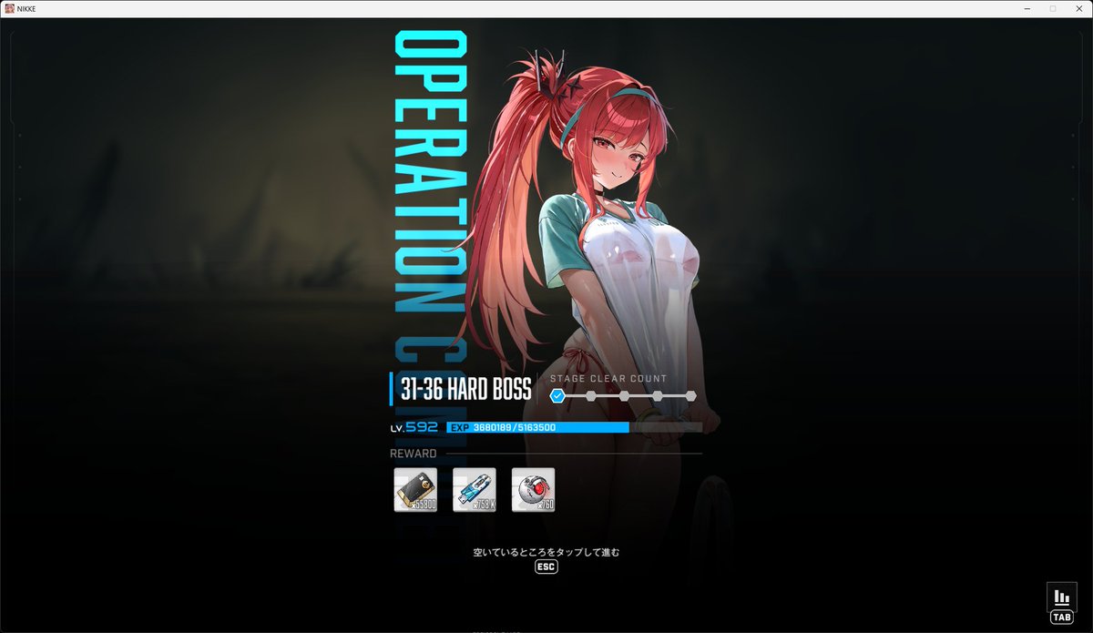The width and height of the screenshot is (1093, 633).
Task: Click the red core dust reward x760
Action: click(x=533, y=490)
